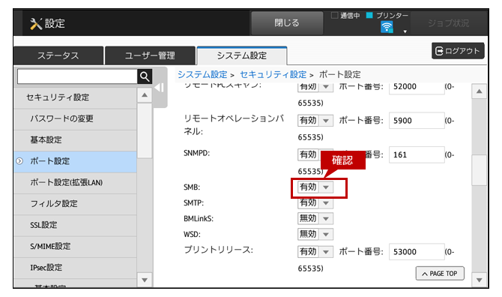Viewport: 502px width, 297px height.
Task: Open the リモートPCスキャン status dropdown
Action: pos(315,87)
